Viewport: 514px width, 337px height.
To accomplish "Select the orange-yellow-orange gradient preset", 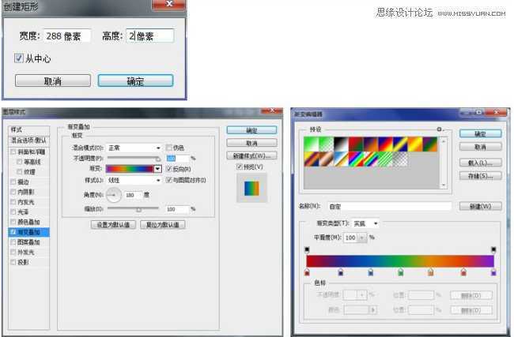I will point(415,144).
